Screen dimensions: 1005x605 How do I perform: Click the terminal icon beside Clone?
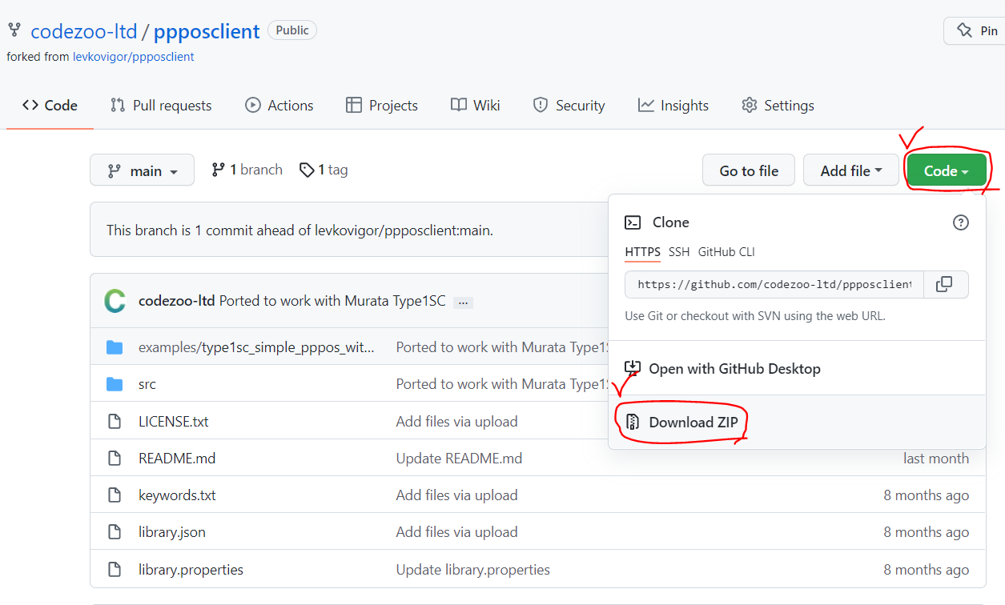tap(633, 222)
